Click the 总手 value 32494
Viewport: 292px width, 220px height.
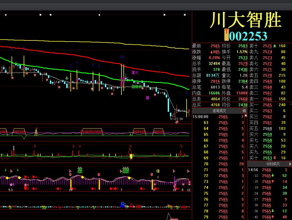pyautogui.click(x=214, y=64)
